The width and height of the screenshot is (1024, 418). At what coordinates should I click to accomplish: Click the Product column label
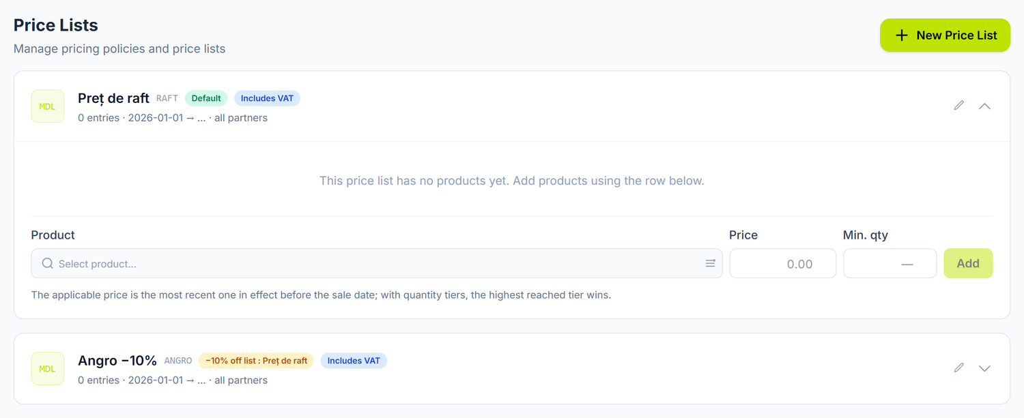(53, 235)
